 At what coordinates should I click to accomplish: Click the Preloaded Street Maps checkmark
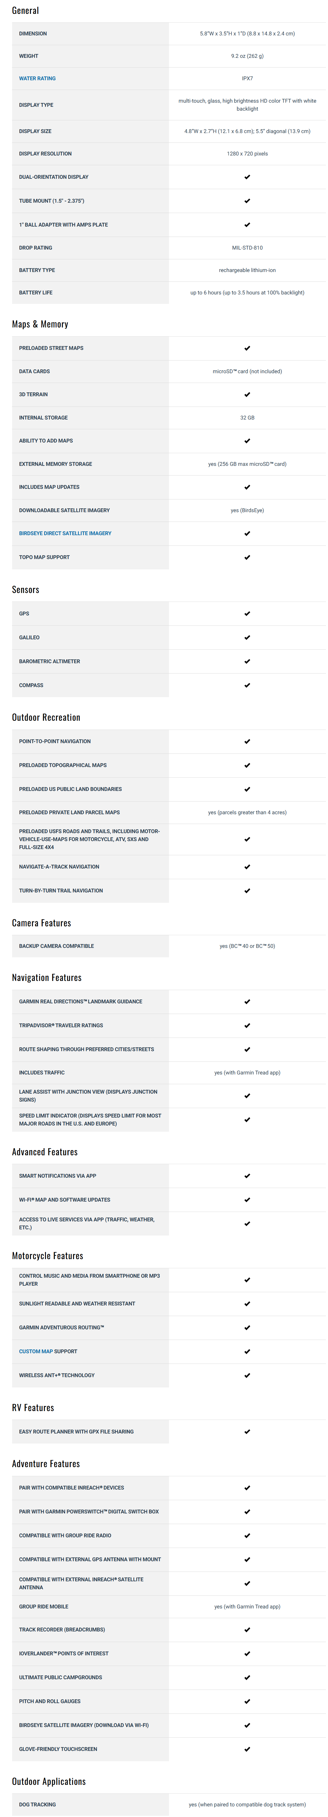tap(247, 348)
